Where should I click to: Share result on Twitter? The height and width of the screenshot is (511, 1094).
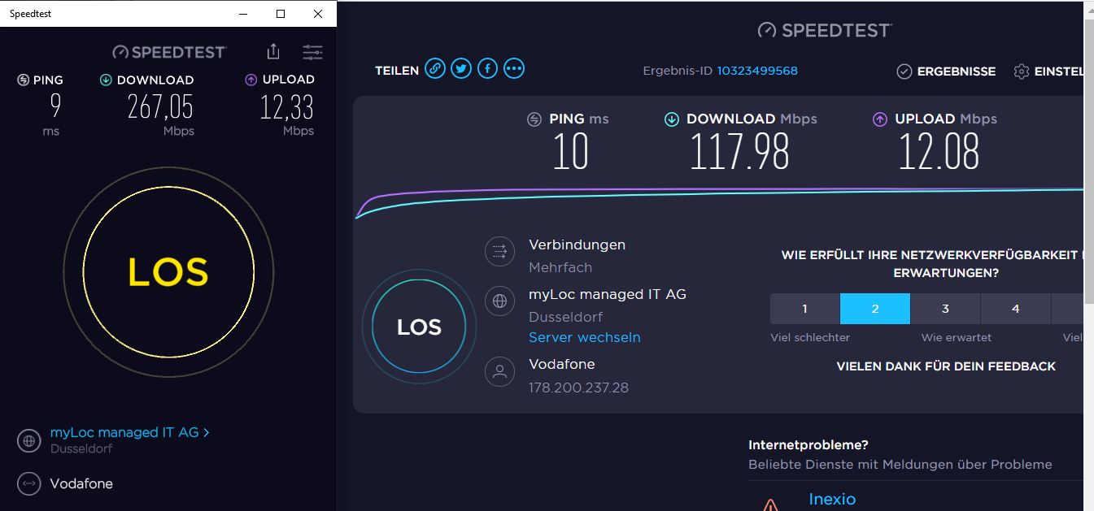[461, 69]
